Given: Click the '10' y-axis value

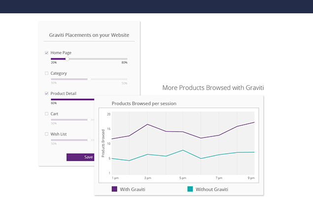Looking at the screenshot, I should point(108,144).
